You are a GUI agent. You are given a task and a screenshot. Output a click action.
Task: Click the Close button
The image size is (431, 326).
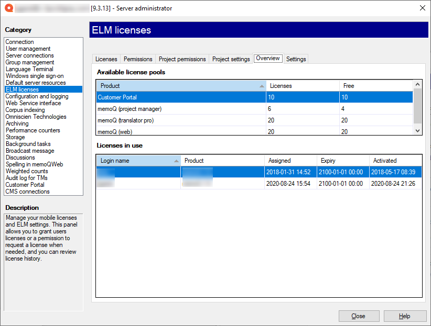pos(359,316)
